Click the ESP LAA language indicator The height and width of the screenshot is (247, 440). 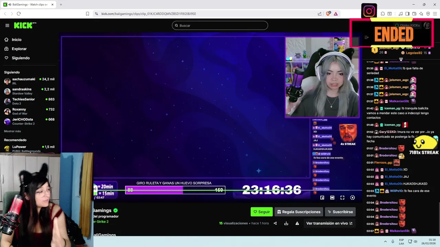coord(401,242)
